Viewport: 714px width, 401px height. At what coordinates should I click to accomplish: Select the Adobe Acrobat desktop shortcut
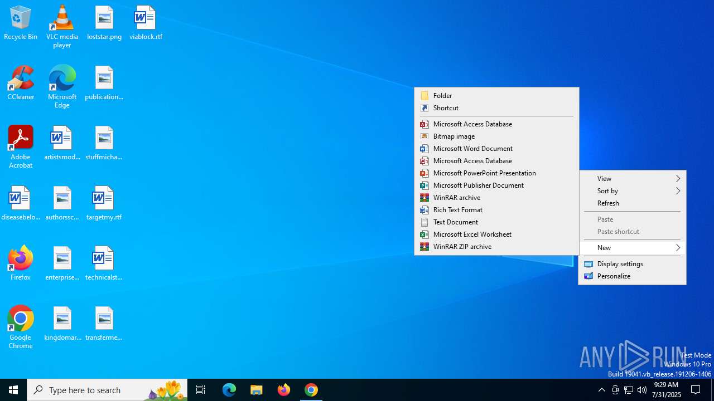pos(21,146)
